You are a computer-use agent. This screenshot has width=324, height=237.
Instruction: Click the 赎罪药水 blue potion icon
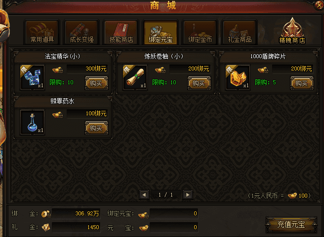point(32,122)
